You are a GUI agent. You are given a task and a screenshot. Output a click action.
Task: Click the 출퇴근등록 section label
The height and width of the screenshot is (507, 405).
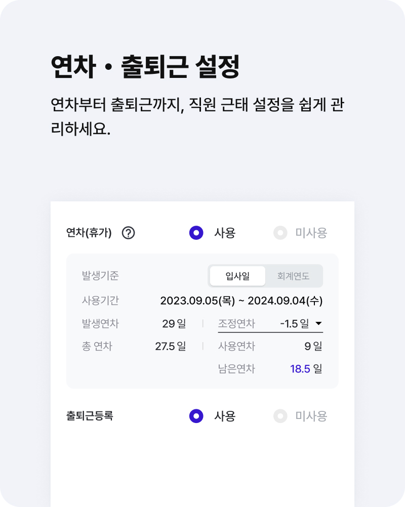click(x=90, y=416)
